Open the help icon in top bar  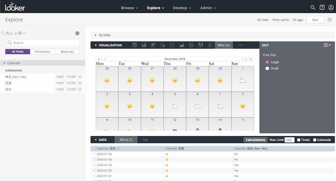pos(322,8)
